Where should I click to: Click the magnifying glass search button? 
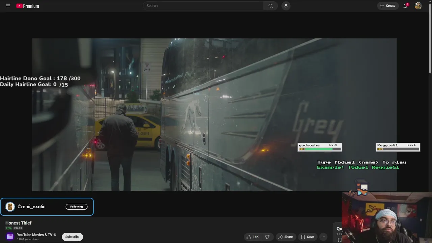coord(271,6)
